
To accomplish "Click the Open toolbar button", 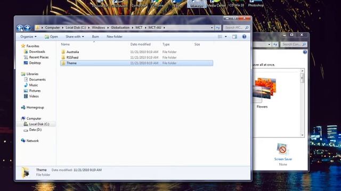I will coord(51,37).
